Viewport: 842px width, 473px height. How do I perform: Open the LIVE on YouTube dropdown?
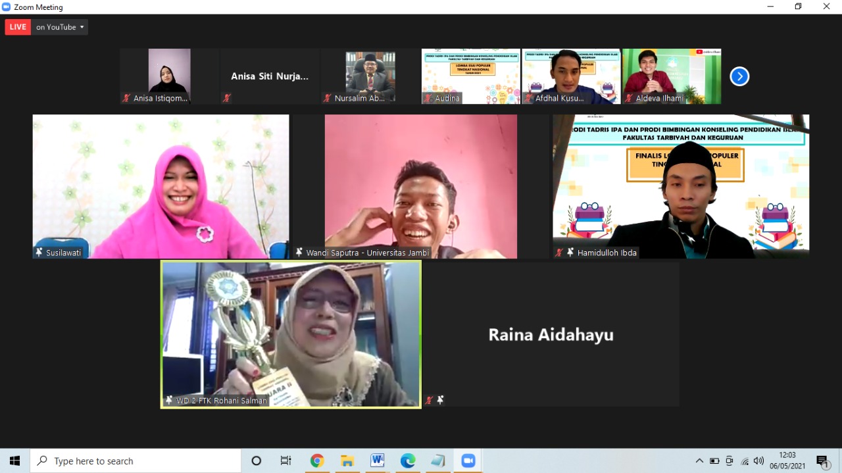[61, 27]
